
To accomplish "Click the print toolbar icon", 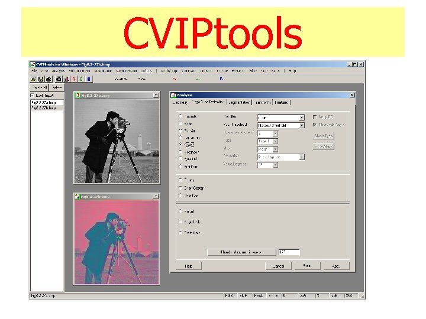I will (49, 79).
